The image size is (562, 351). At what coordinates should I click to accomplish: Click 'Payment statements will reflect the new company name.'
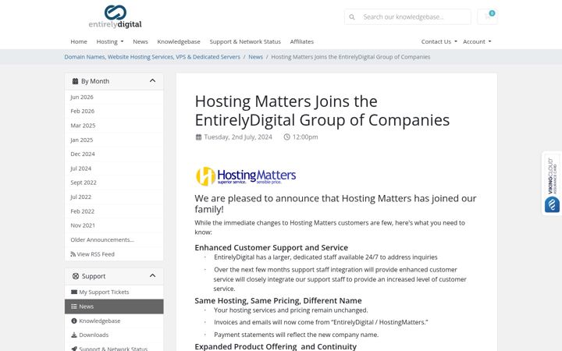click(x=297, y=335)
